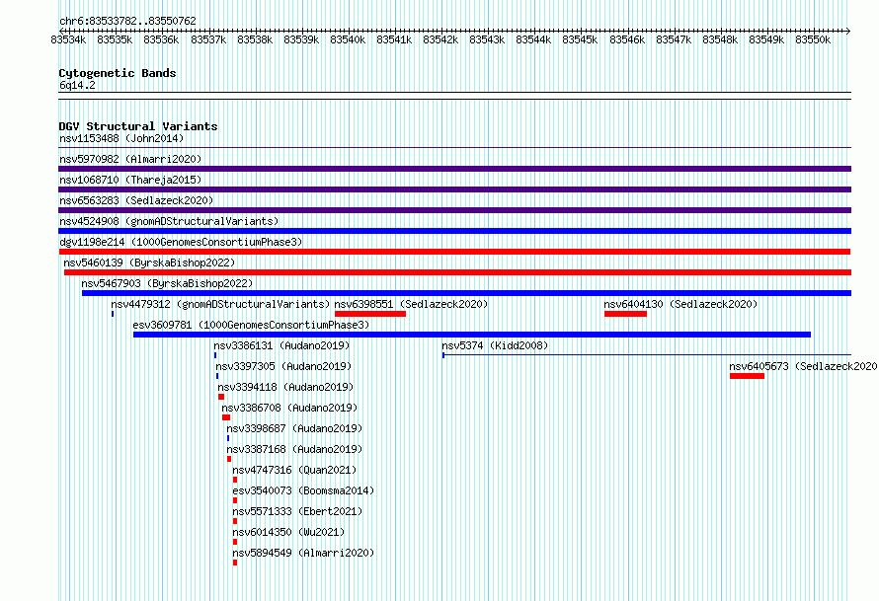The width and height of the screenshot is (879, 601).
Task: Click the chr6:83533782..83550762 coordinates text
Action: [x=127, y=21]
